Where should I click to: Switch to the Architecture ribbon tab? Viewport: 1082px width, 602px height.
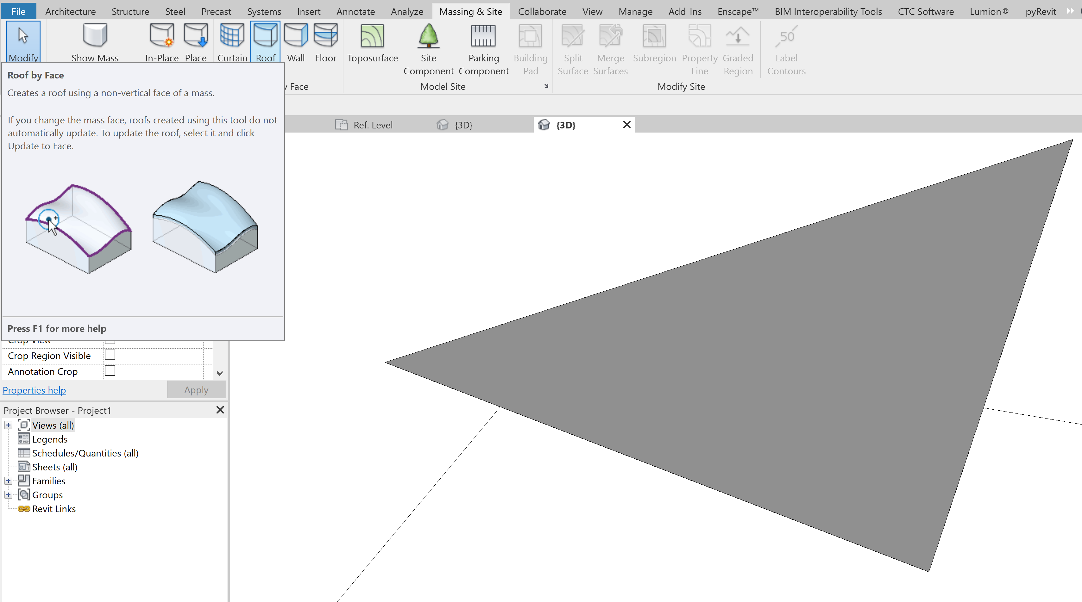point(70,11)
